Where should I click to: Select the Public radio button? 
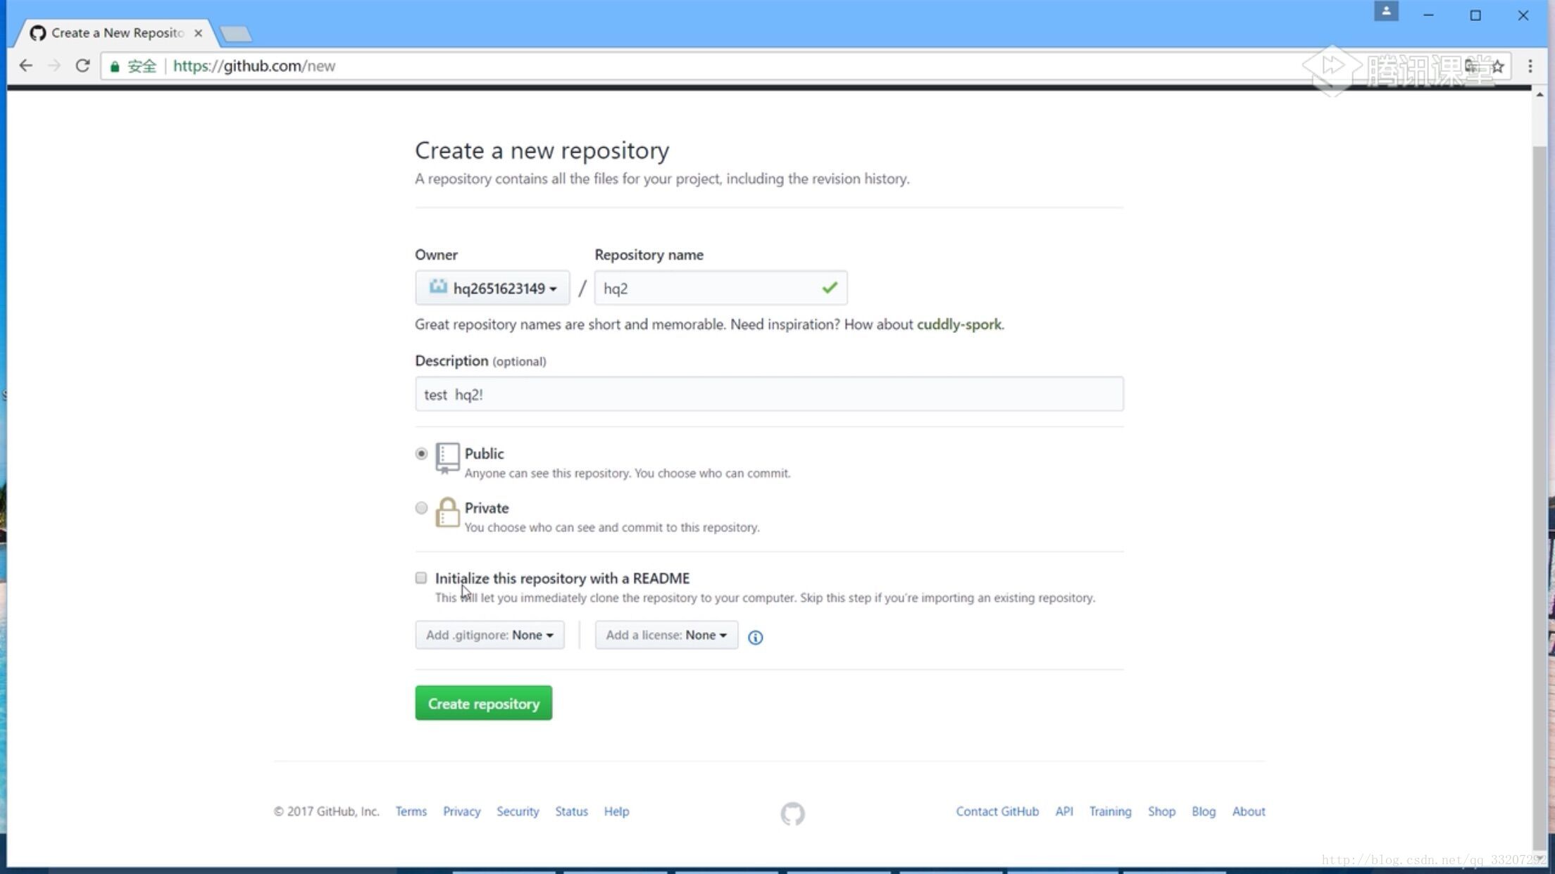point(421,454)
